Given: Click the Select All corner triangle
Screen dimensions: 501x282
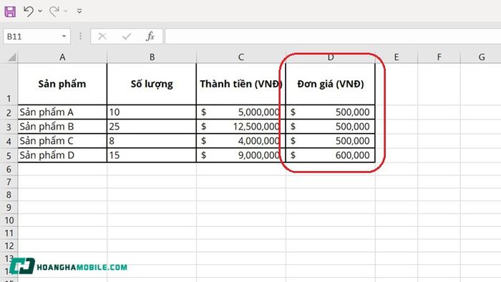Looking at the screenshot, I should point(11,57).
